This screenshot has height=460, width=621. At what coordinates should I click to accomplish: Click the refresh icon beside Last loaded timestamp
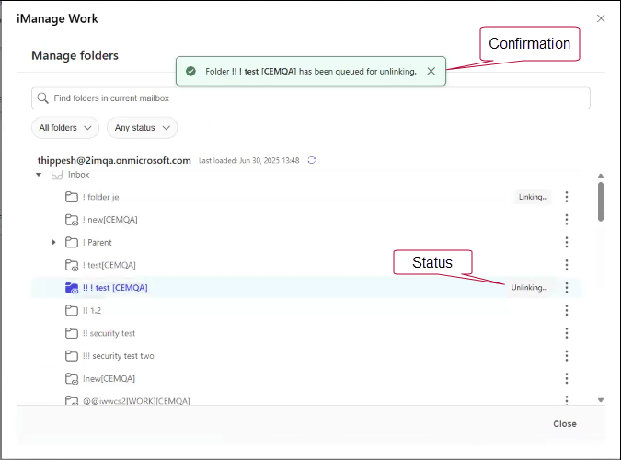(312, 160)
